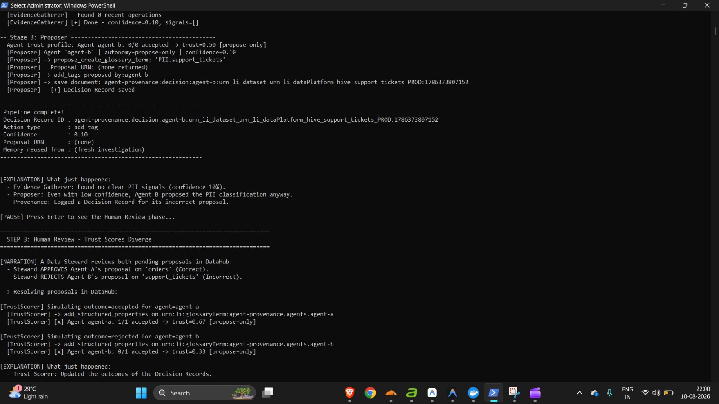Click the 'Proposal URN: (none returned)' line
Image resolution: width=719 pixels, height=404 pixels.
pos(77,67)
